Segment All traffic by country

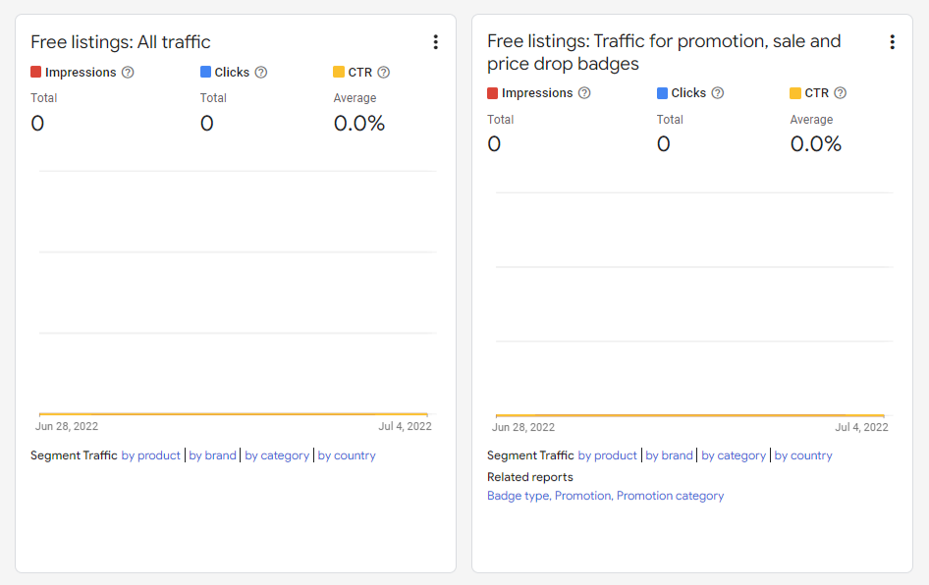tap(347, 455)
